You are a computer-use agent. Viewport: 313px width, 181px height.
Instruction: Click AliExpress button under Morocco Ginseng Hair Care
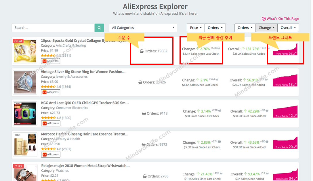pyautogui.click(x=51, y=155)
